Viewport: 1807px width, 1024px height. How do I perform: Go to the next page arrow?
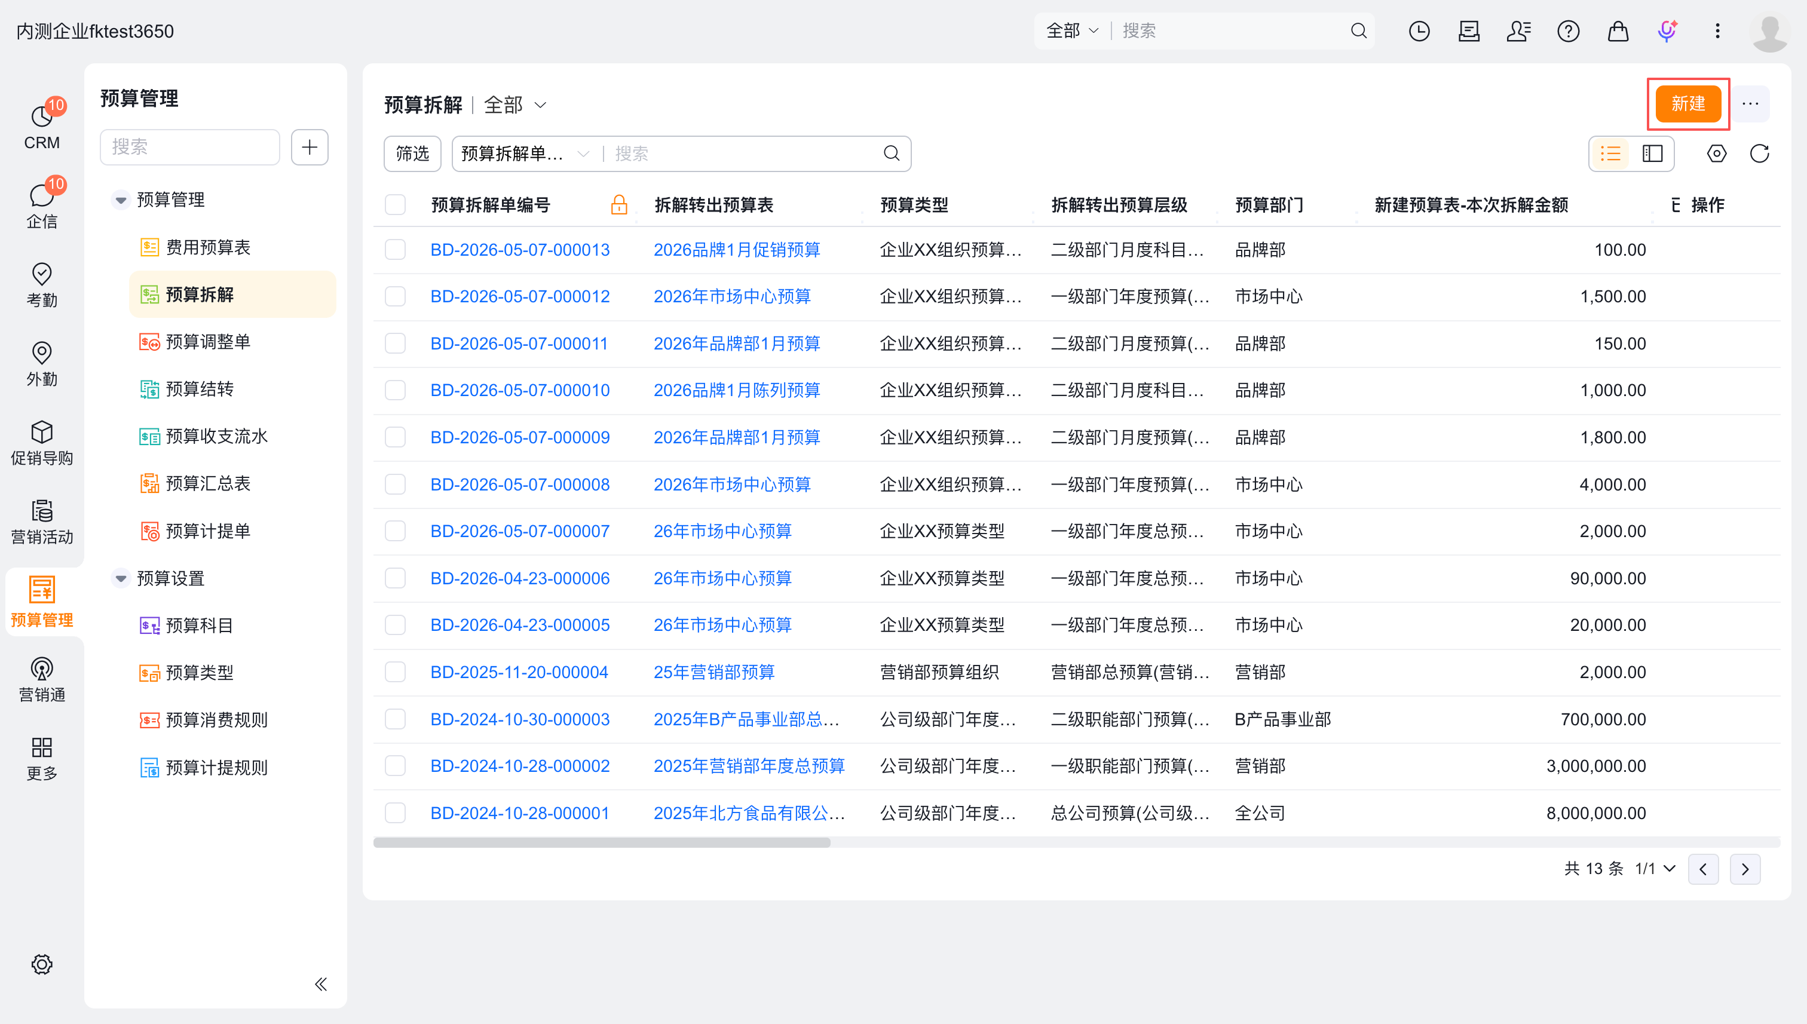(1745, 869)
